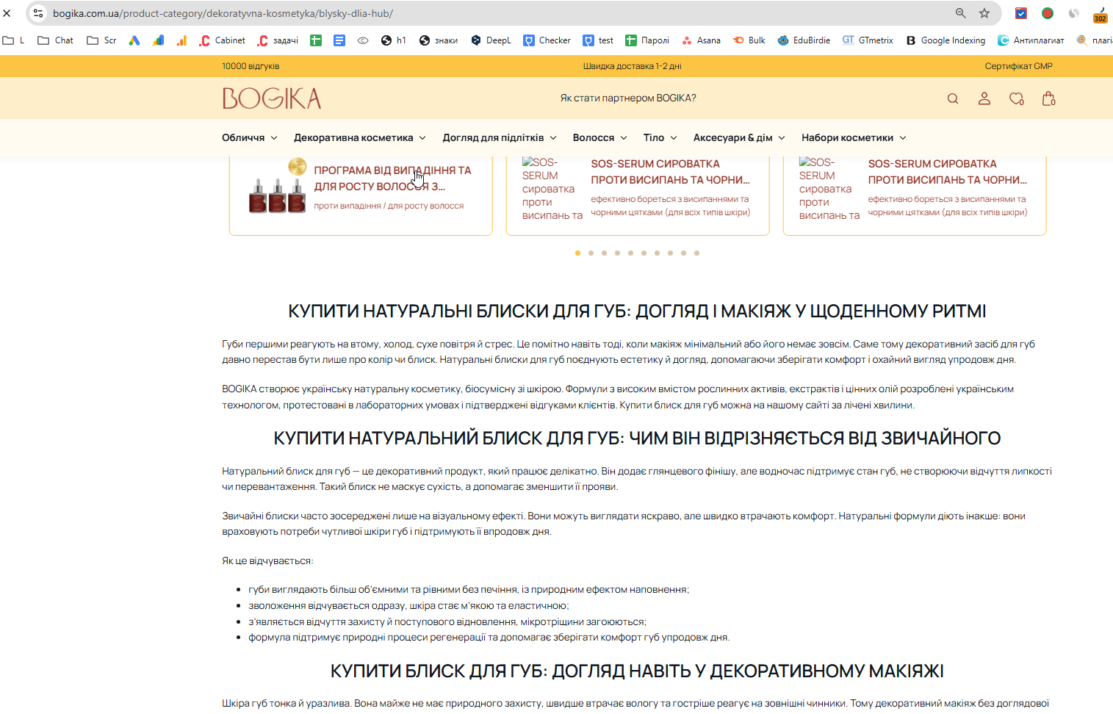
Task: Open the Scr bookmarks folder
Action: click(x=101, y=40)
